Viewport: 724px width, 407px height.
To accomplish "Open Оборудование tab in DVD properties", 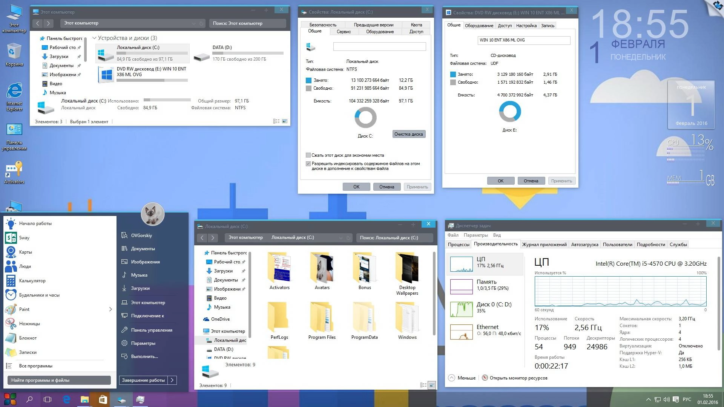I will coord(479,26).
